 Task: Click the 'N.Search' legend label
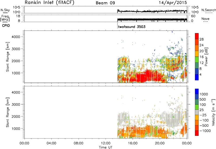[x=208, y=10]
